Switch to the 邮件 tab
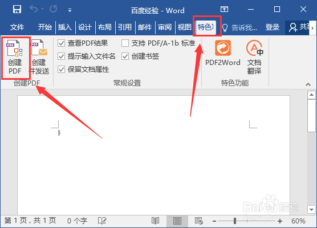 point(145,27)
